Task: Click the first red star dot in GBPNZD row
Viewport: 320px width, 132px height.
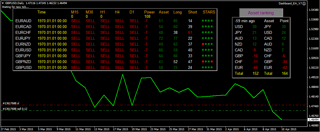Action: pyautogui.click(x=203, y=62)
